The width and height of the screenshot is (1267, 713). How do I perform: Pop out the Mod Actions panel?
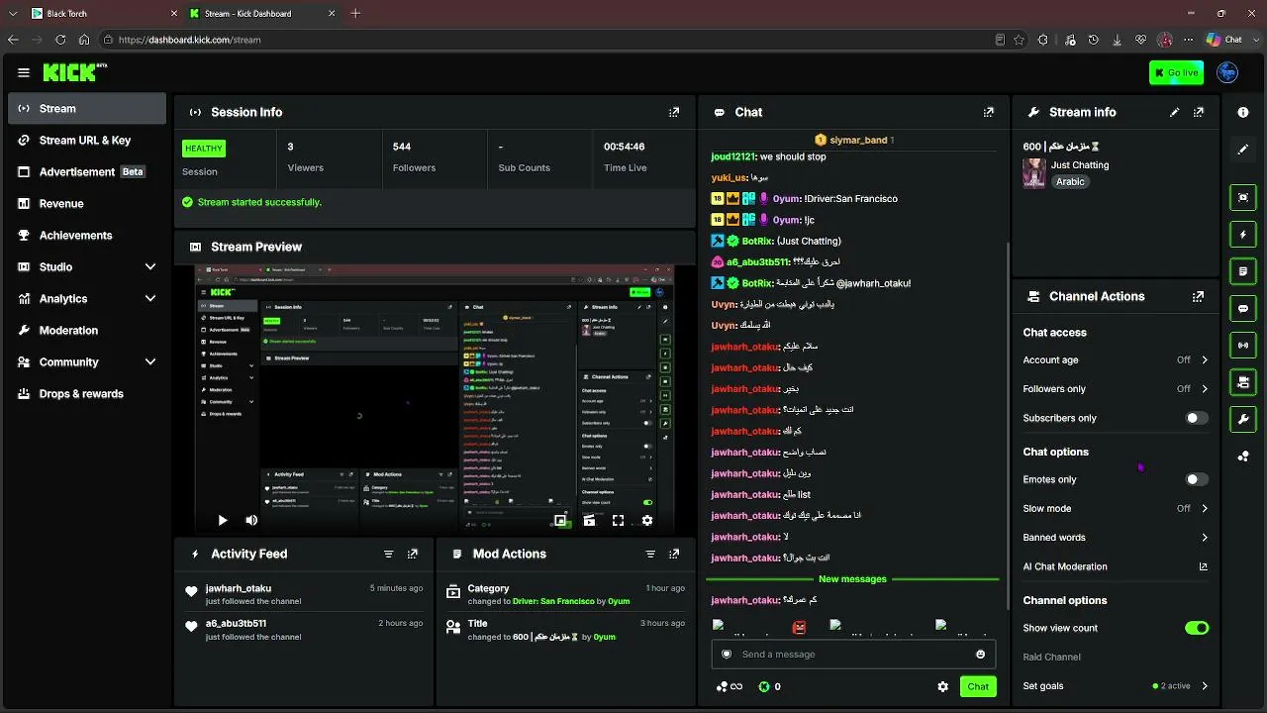[x=674, y=554]
